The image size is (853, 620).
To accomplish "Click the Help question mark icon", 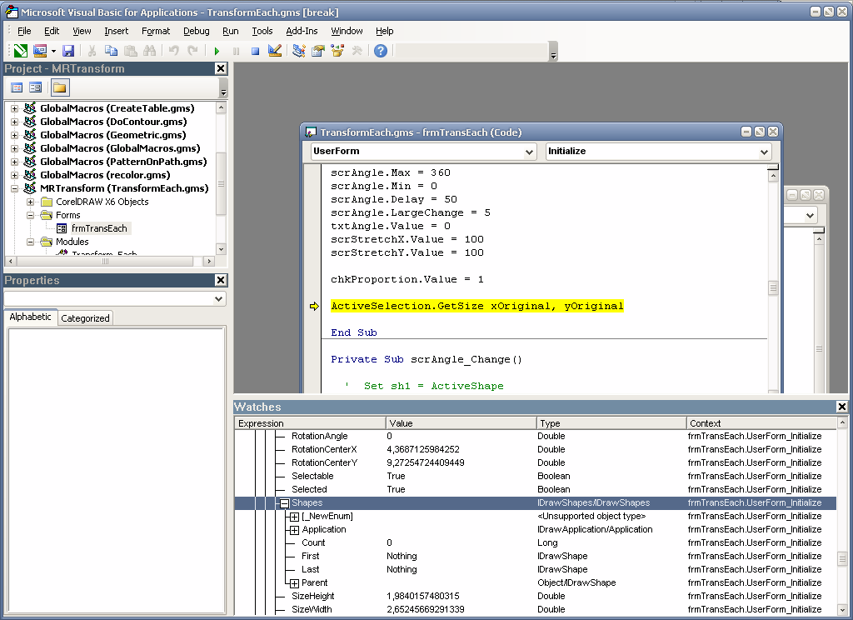I will [x=381, y=51].
